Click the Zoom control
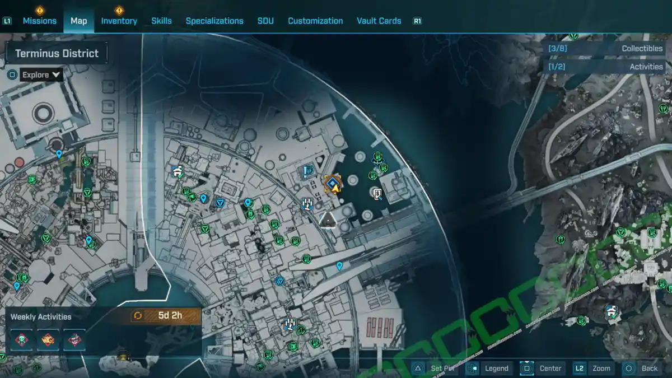Image resolution: width=672 pixels, height=378 pixels. point(593,368)
